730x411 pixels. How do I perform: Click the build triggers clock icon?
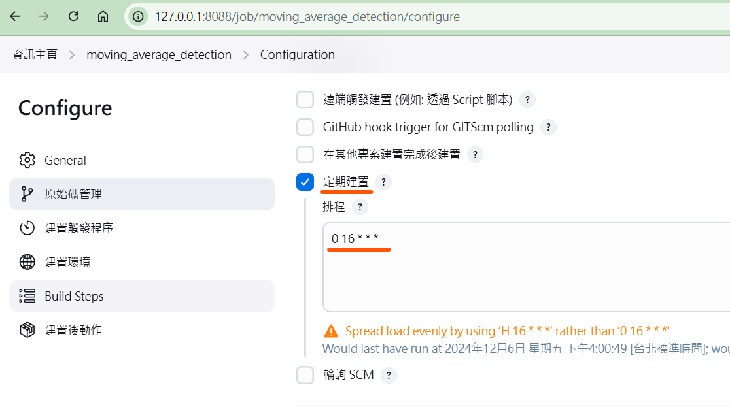click(x=27, y=228)
